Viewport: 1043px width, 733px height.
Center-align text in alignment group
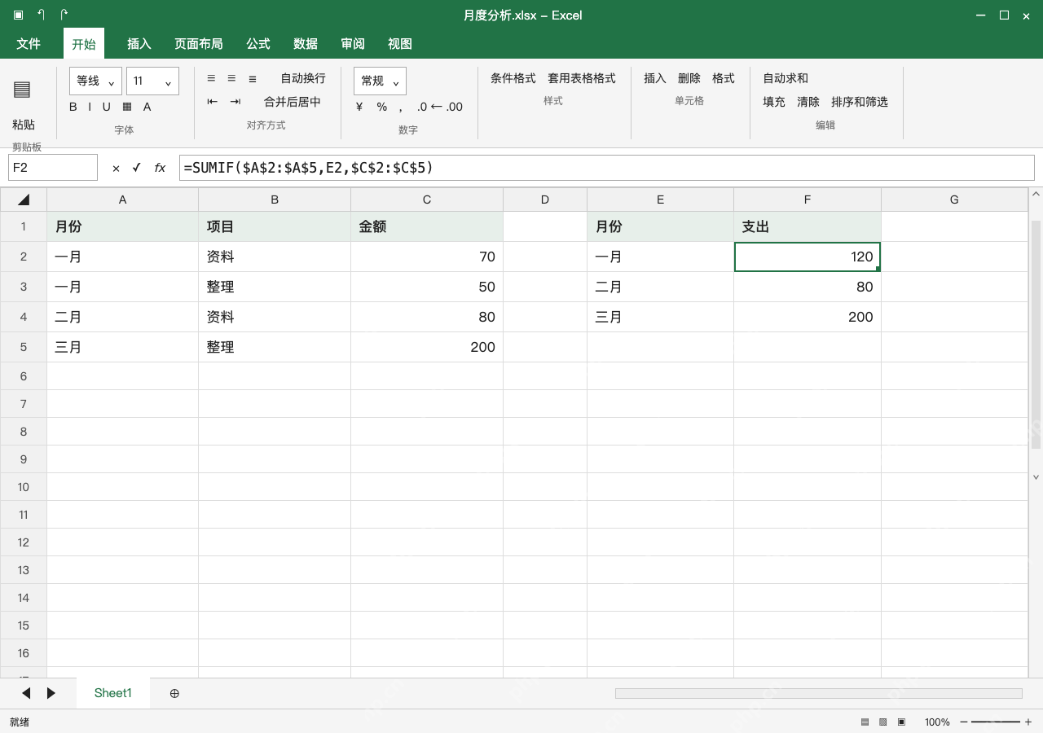[231, 78]
